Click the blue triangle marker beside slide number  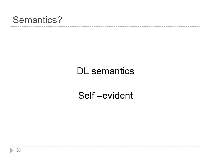pyautogui.click(x=12, y=151)
